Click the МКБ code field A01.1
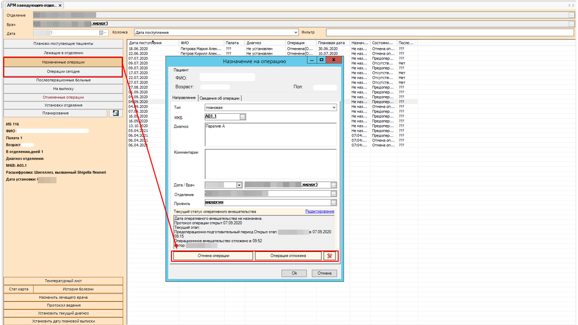The image size is (578, 325). coord(222,117)
